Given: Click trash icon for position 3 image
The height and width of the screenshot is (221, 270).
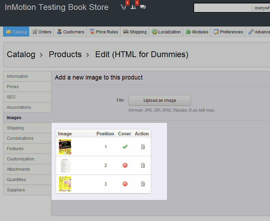Looking at the screenshot, I should [x=143, y=184].
